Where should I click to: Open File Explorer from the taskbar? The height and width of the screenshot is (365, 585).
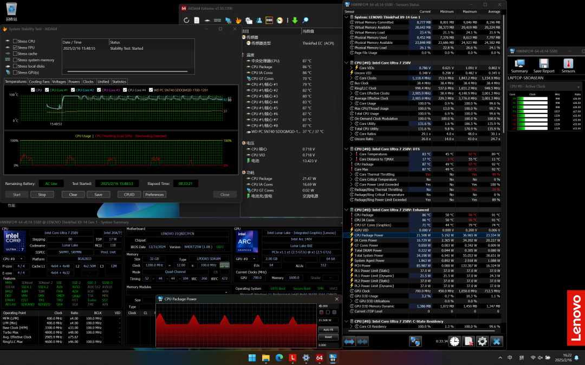point(265,358)
